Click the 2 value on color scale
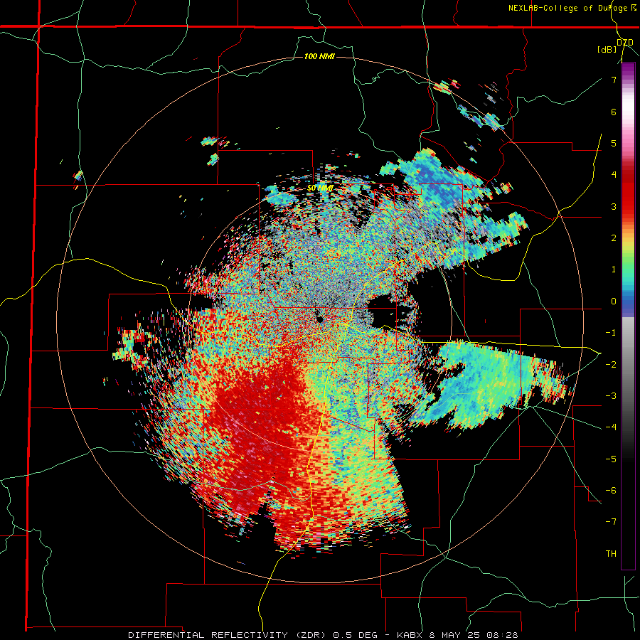640x640 pixels. coord(614,238)
